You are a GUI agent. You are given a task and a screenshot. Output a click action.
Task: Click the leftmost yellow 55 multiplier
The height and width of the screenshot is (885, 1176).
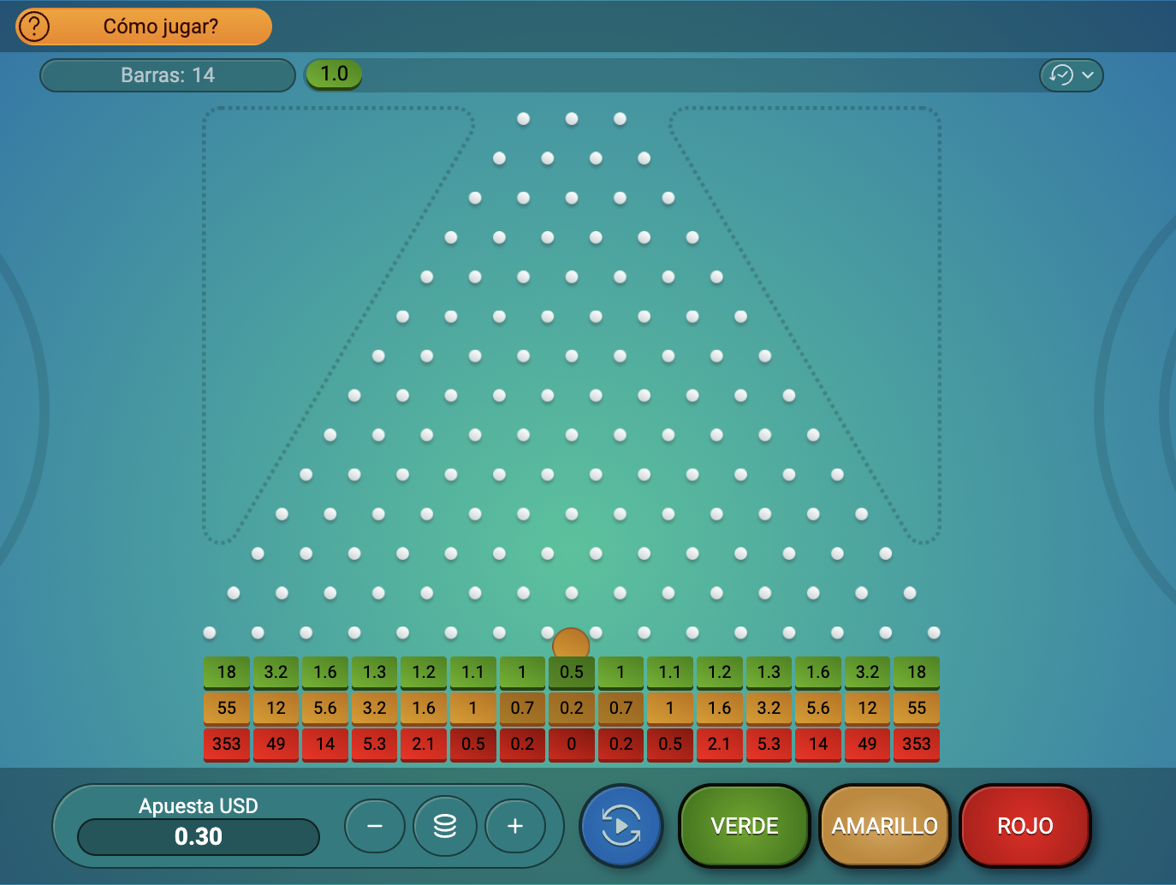point(227,709)
